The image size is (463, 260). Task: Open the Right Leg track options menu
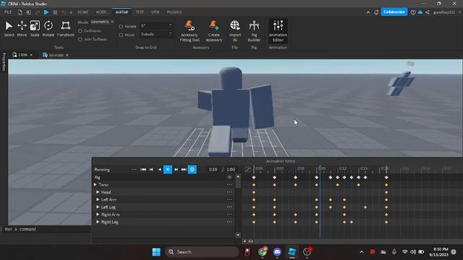[229, 222]
